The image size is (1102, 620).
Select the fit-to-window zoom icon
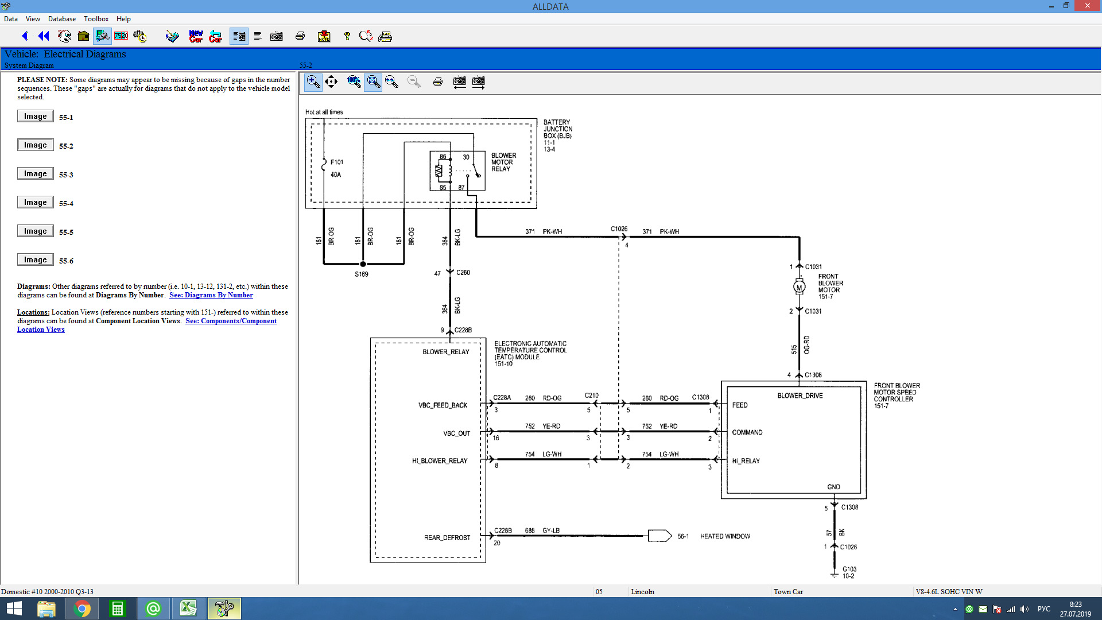point(373,82)
